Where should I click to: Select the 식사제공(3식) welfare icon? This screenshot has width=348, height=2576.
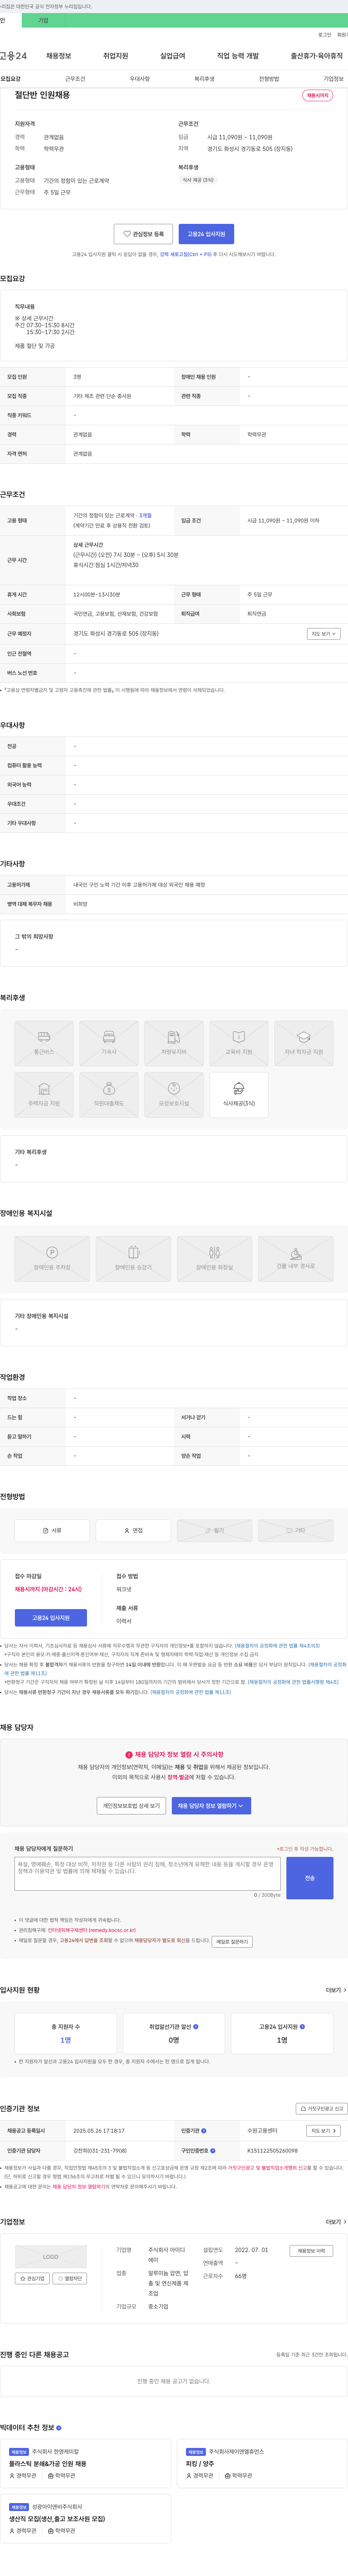pyautogui.click(x=239, y=1095)
